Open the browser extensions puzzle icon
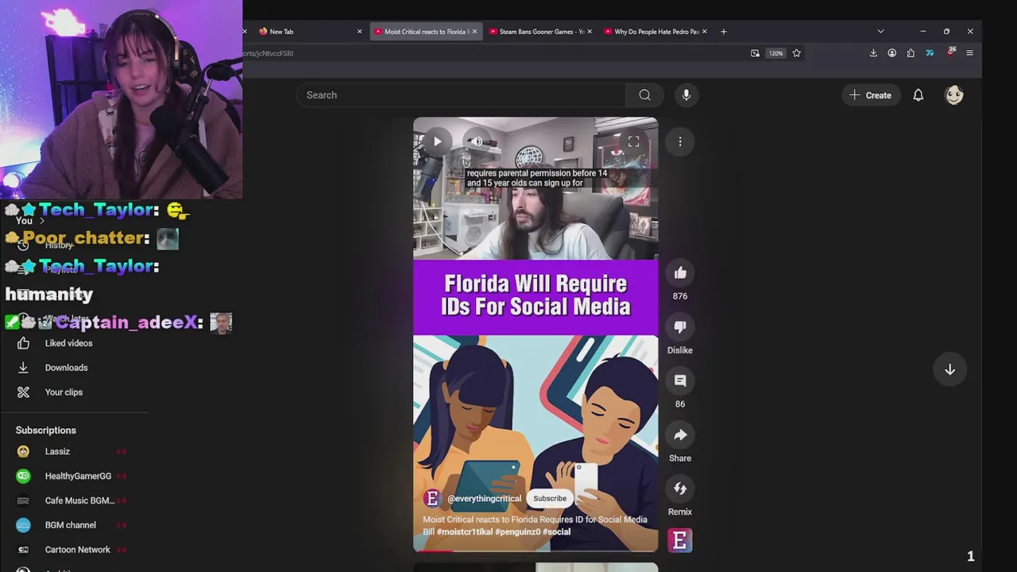This screenshot has height=572, width=1017. 911,53
